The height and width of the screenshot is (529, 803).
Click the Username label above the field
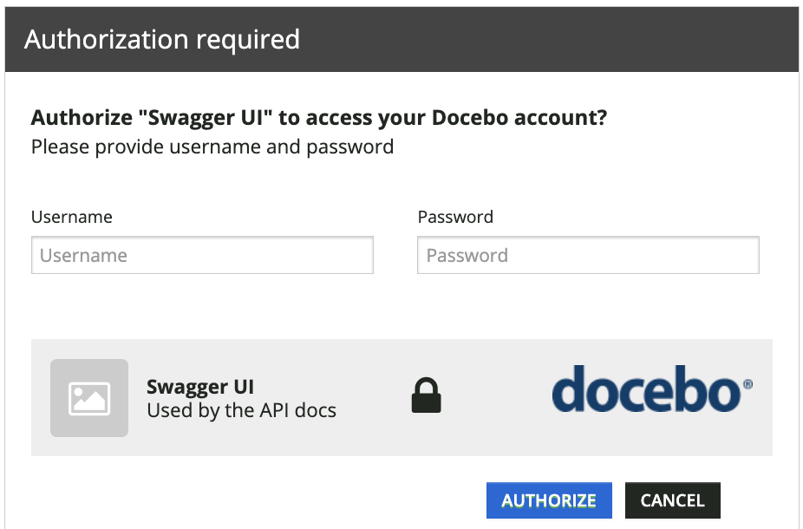pos(72,217)
